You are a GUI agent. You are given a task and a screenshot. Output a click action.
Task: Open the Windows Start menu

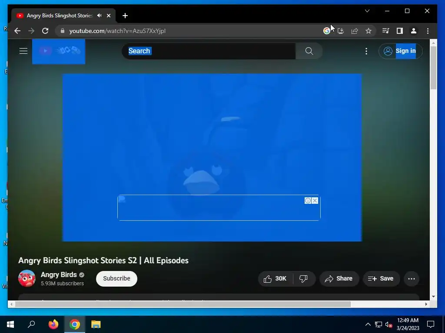[10, 324]
